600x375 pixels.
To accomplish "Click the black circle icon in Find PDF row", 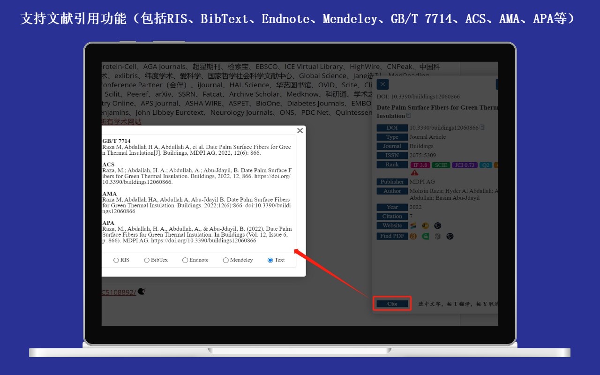I will [450, 236].
